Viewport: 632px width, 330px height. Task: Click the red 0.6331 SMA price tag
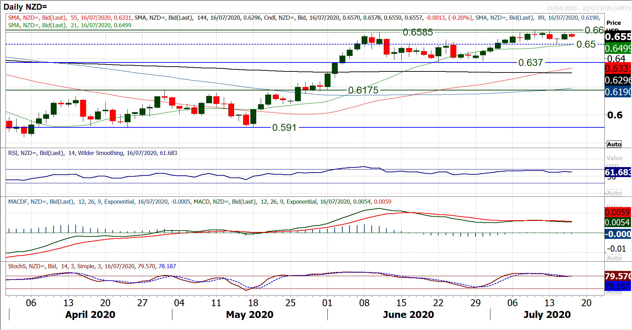pyautogui.click(x=618, y=68)
